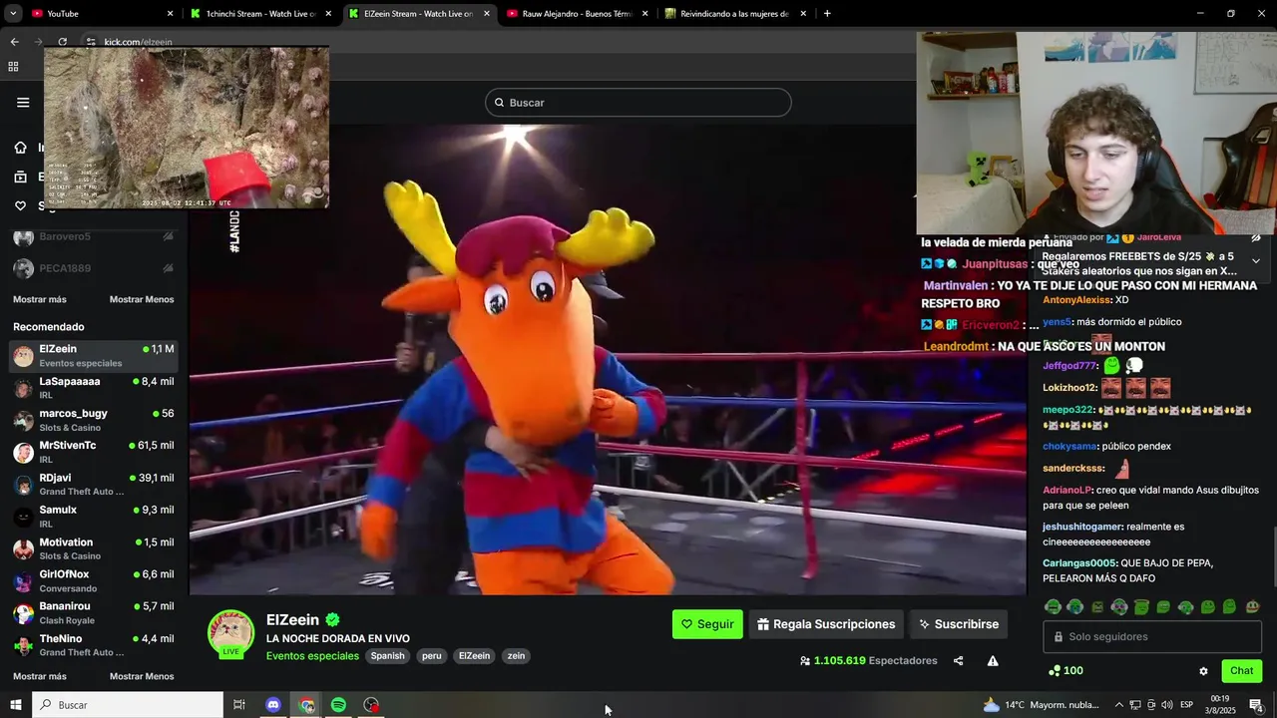
Task: Click the ESP language indicator on the taskbar
Action: tap(1186, 705)
